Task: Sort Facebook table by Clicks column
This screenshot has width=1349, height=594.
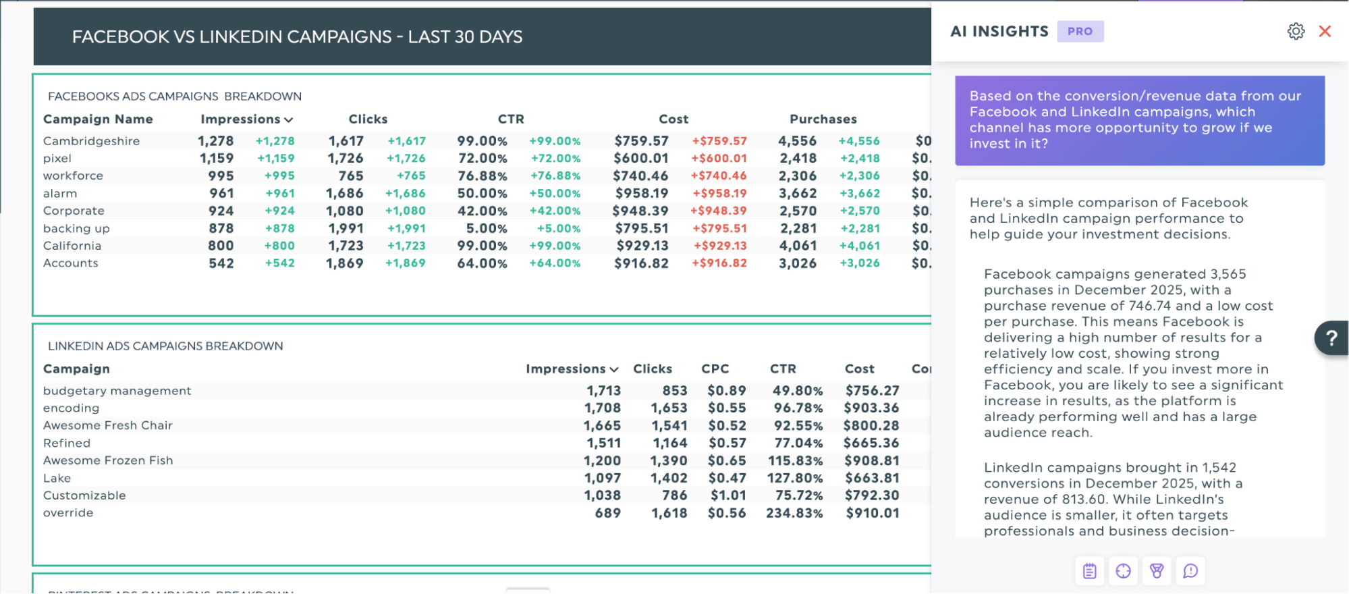Action: 368,119
